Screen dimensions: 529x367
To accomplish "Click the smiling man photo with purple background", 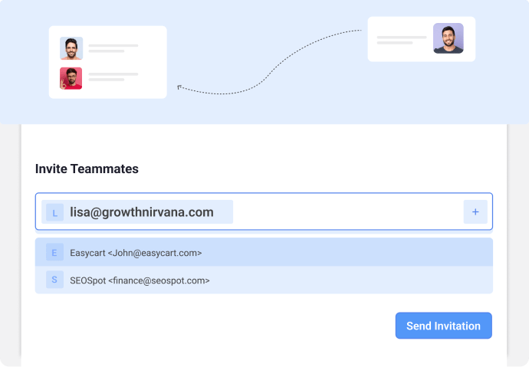I will click(x=448, y=38).
